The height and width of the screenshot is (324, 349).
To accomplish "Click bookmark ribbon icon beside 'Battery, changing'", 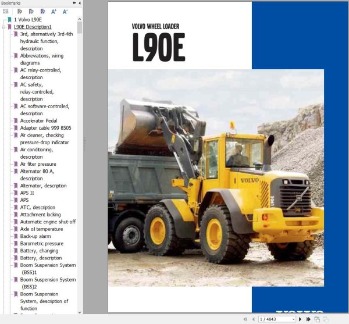I will pyautogui.click(x=16, y=251).
